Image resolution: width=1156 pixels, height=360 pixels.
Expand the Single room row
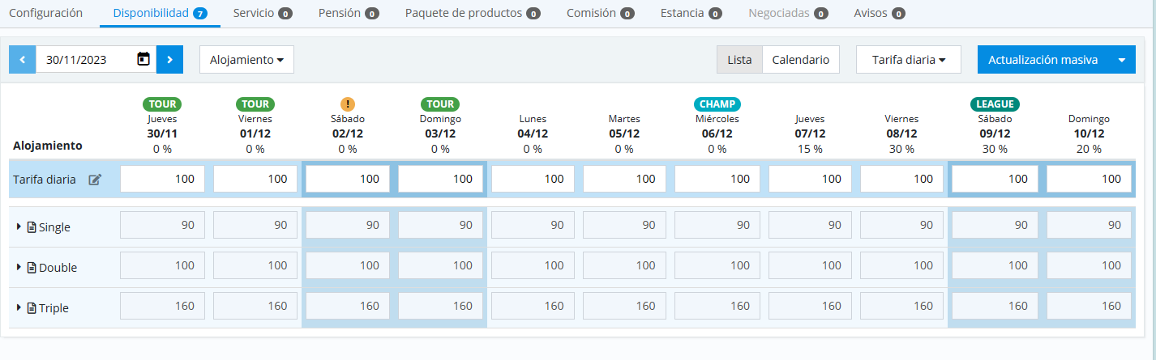pos(19,227)
